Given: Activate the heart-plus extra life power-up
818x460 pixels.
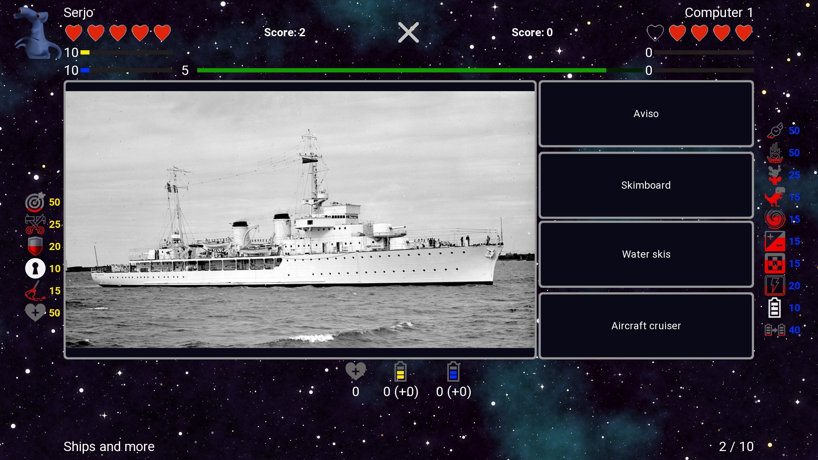Looking at the screenshot, I should point(35,312).
